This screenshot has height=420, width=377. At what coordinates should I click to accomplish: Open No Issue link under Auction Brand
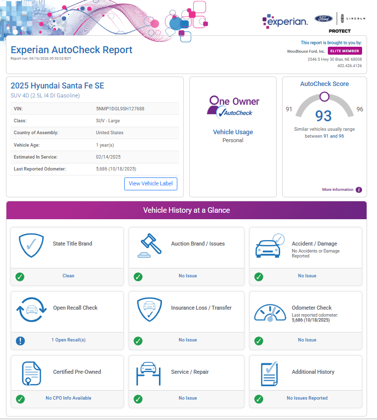coord(188,276)
